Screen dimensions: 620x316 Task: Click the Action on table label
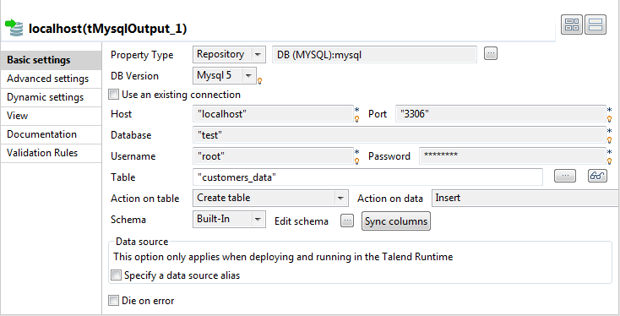pos(144,199)
